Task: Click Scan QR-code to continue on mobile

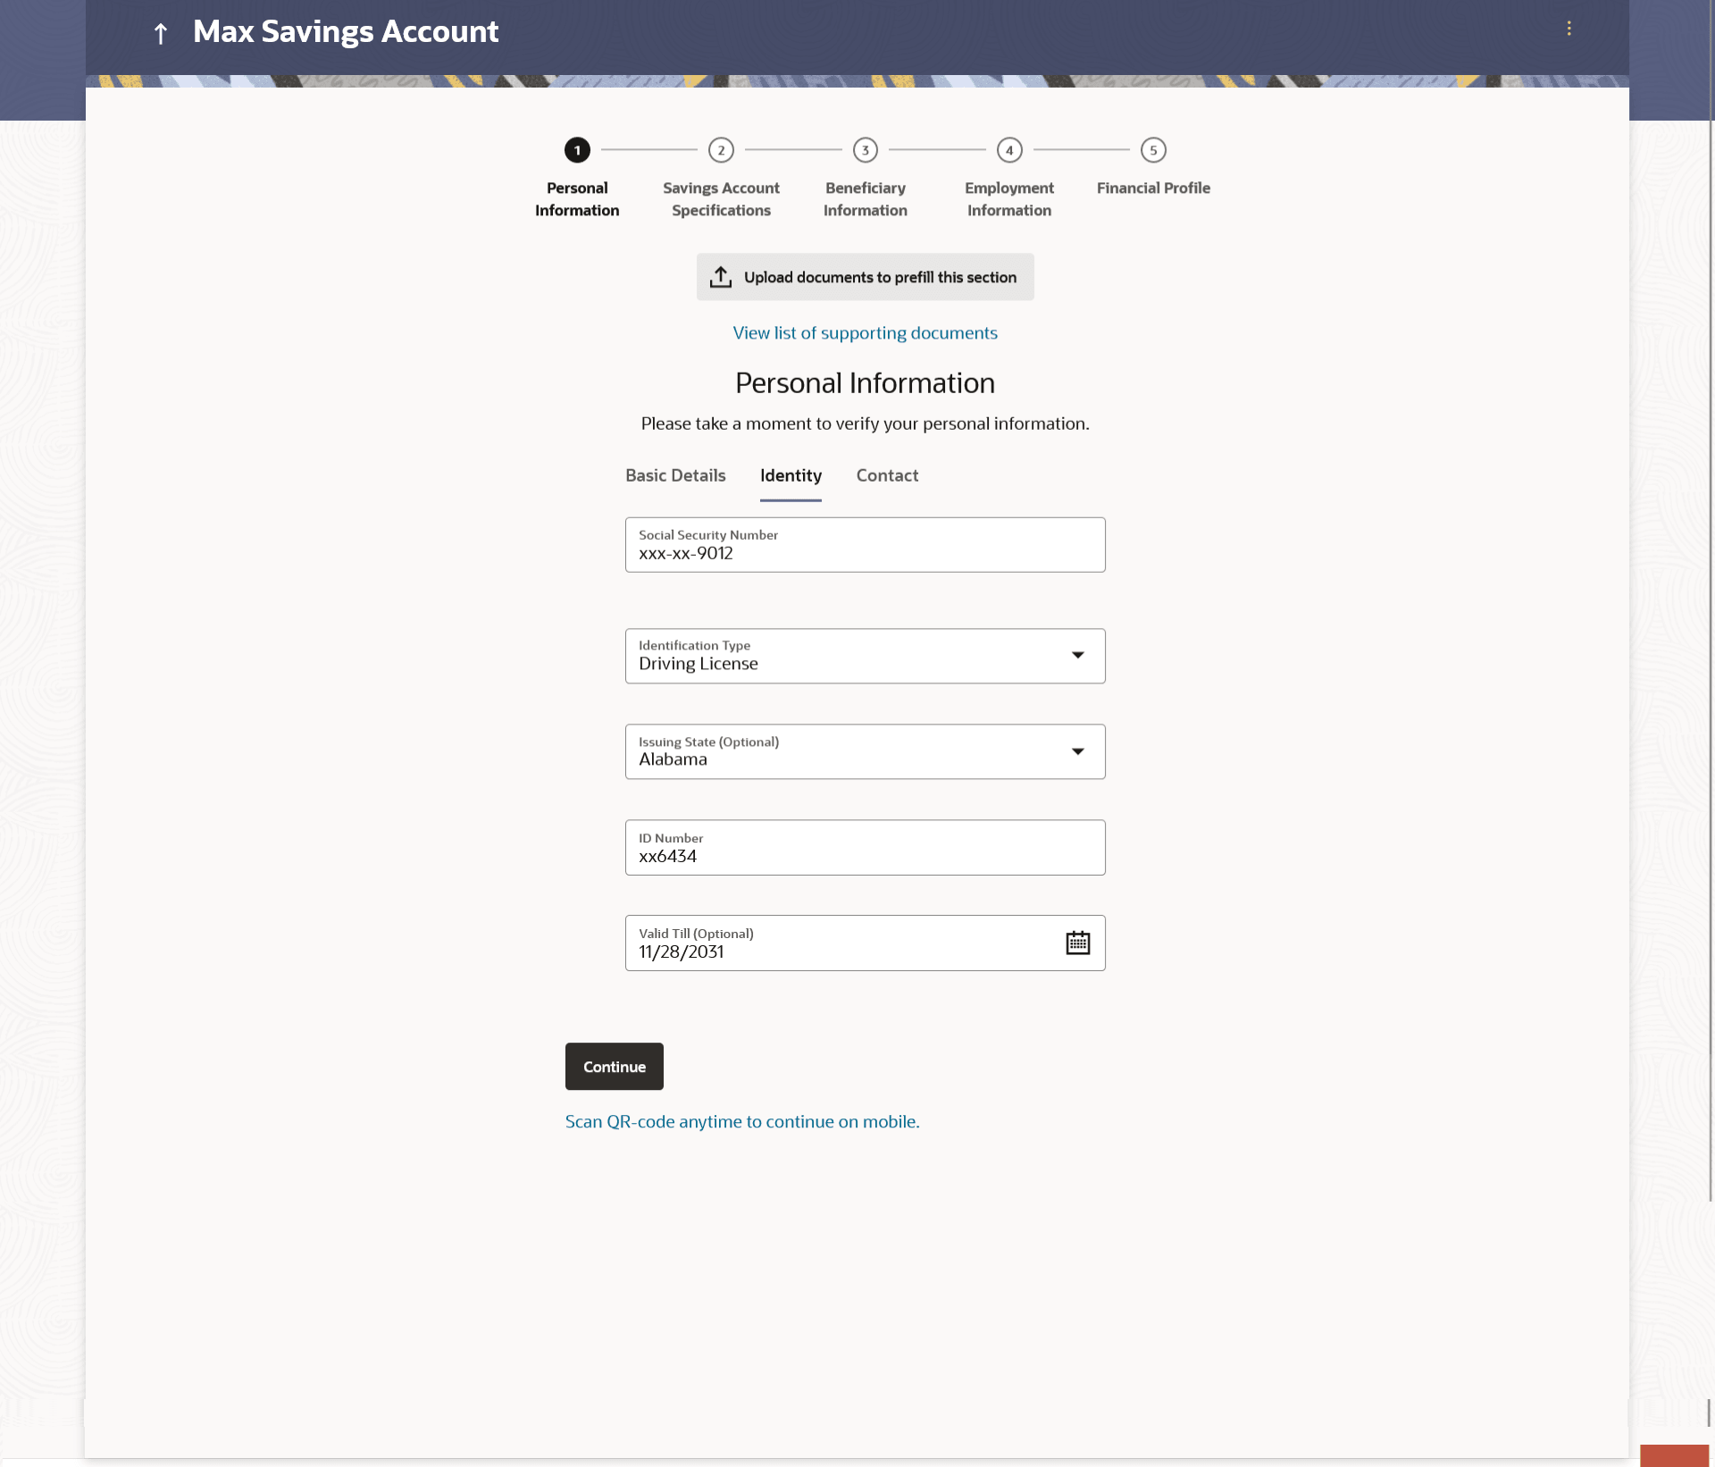Action: (x=741, y=1121)
